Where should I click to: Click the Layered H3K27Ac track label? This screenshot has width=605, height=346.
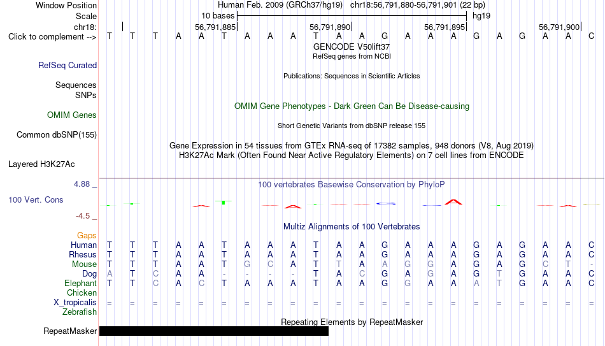pos(41,164)
